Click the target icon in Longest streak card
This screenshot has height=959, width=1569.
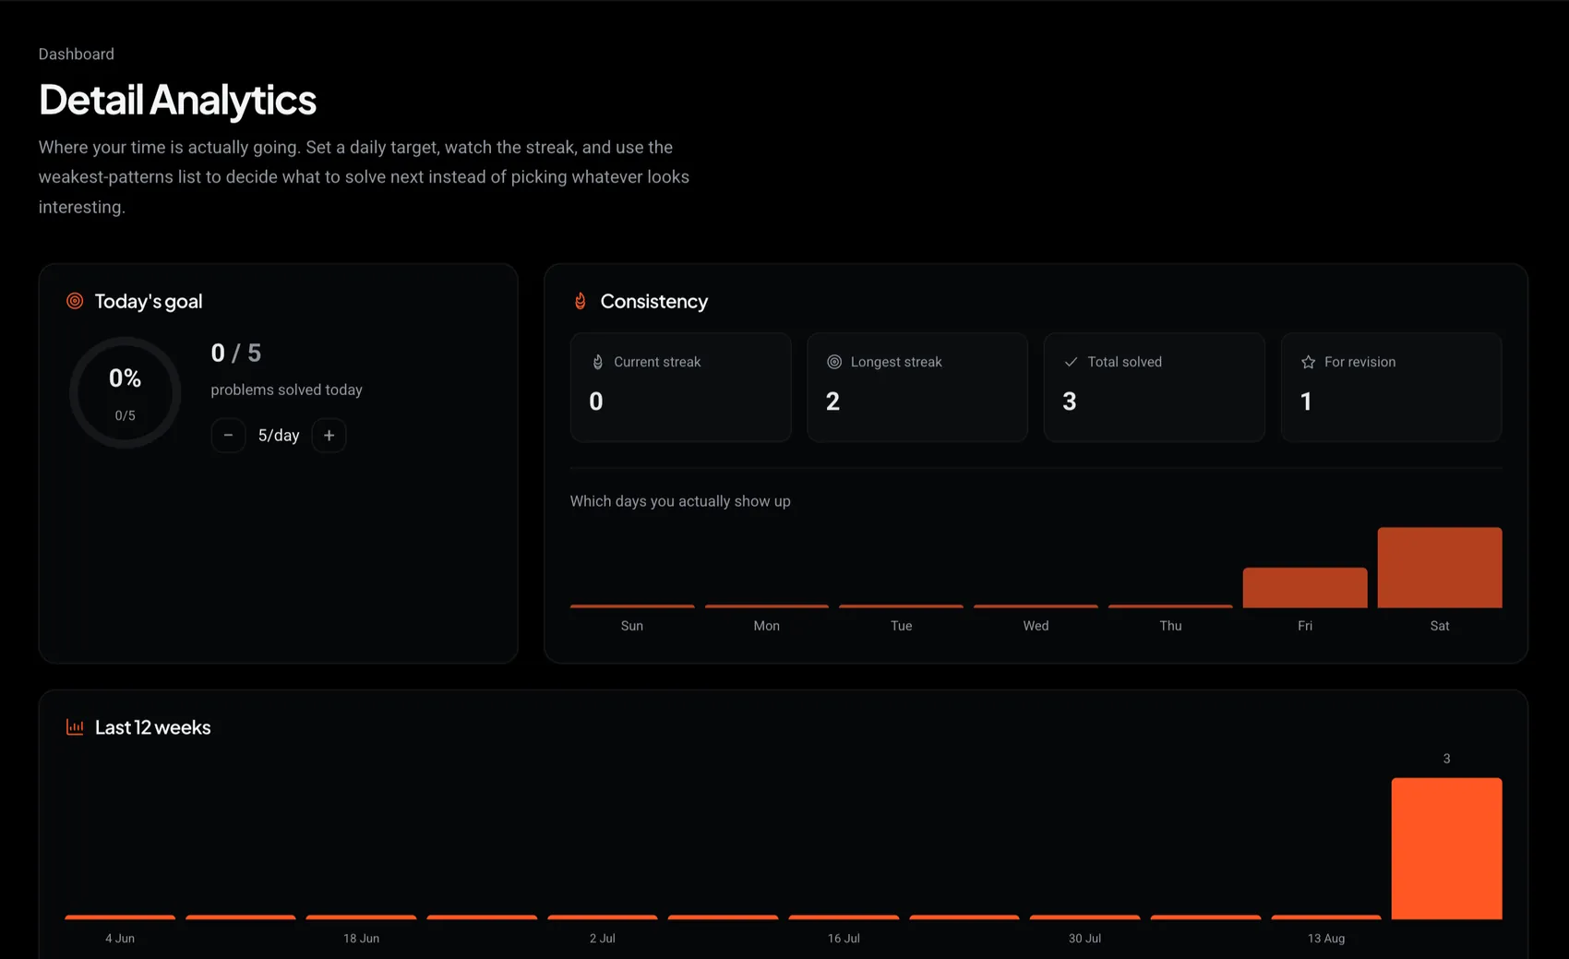click(x=834, y=362)
